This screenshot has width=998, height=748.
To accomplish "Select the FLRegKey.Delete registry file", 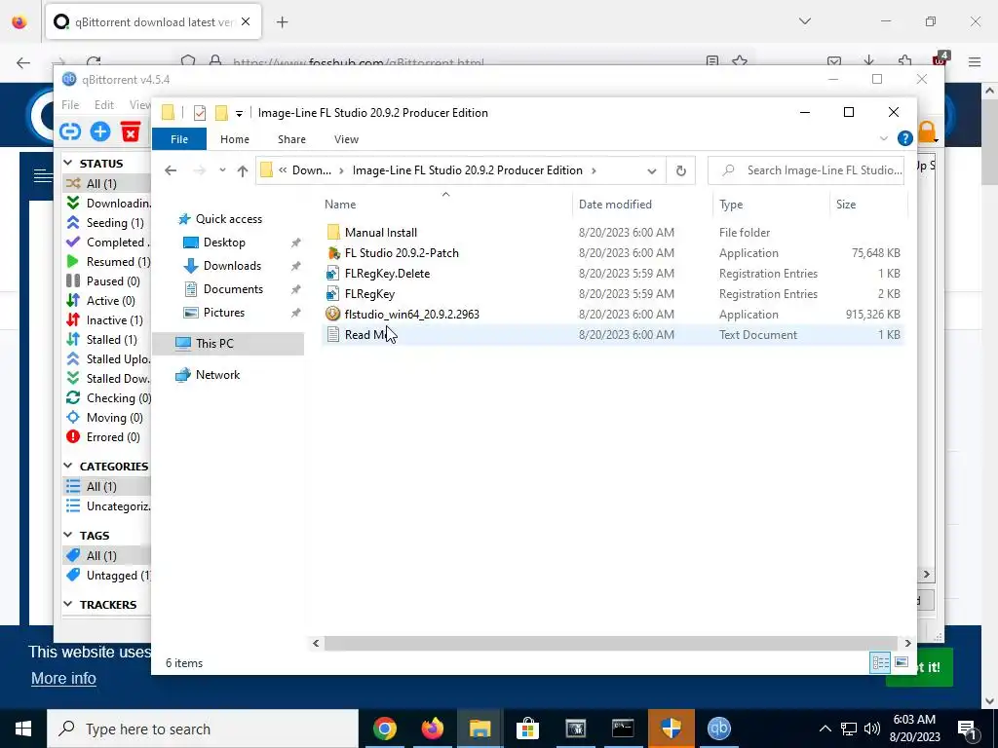I will (387, 274).
